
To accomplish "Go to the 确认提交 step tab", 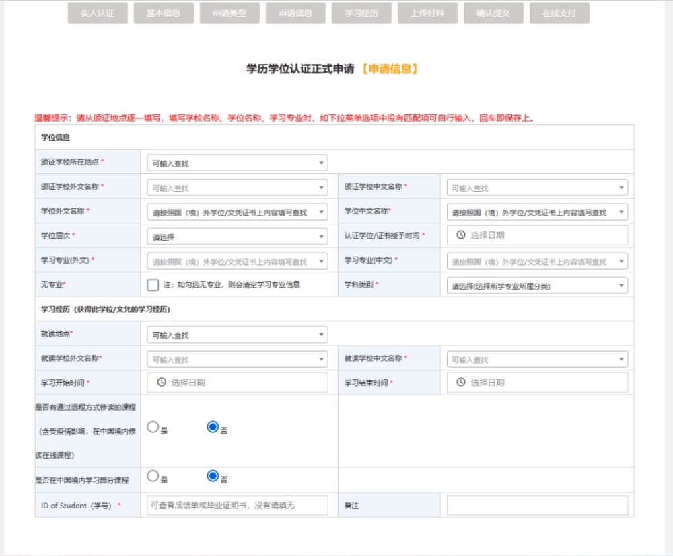I will 493,13.
